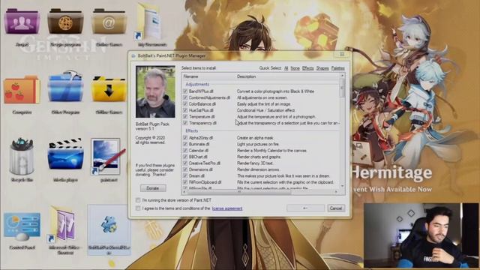
Task: Uncheck the Dream.dll checkbox
Action: pyautogui.click(x=185, y=176)
